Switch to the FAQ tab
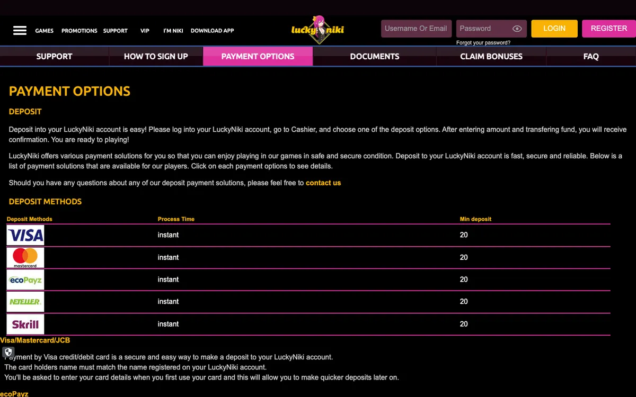Image resolution: width=636 pixels, height=397 pixels. 591,56
